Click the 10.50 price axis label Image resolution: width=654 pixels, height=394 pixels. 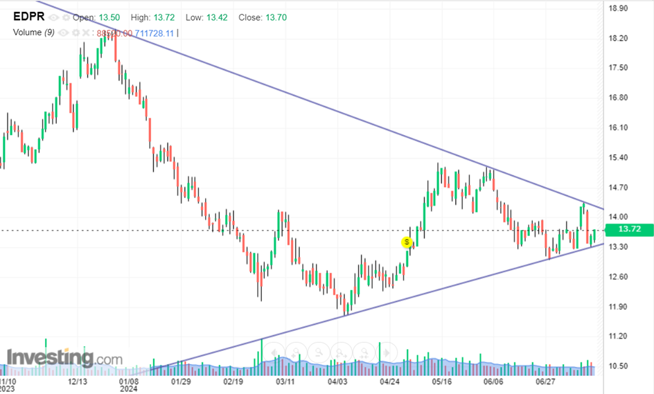tap(618, 366)
